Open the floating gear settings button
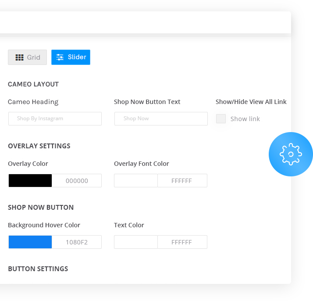This screenshot has height=301, width=313. click(291, 154)
